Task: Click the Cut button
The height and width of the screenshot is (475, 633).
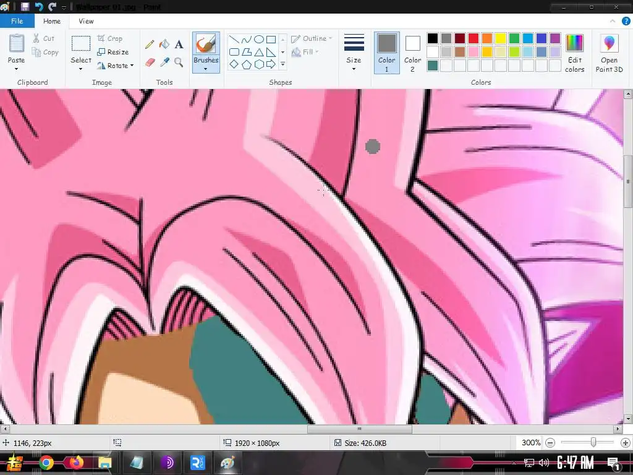Action: [44, 38]
